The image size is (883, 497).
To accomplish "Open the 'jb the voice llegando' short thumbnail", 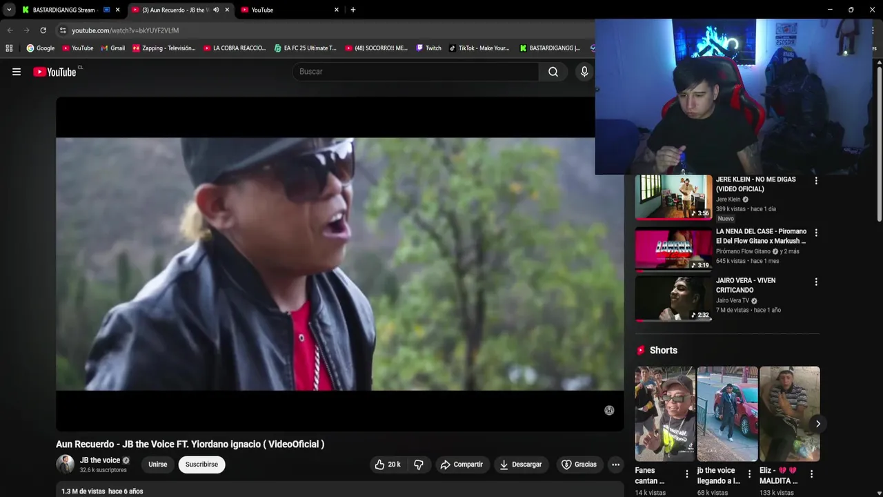I will click(x=727, y=413).
